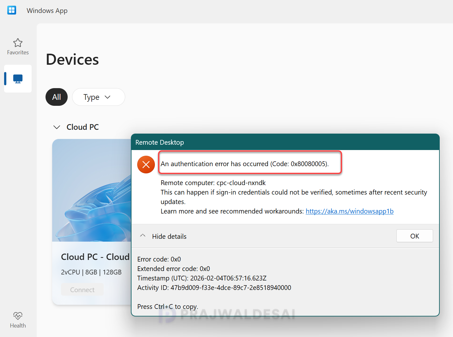
Task: Click the Windows App logo icon
Action: click(12, 10)
